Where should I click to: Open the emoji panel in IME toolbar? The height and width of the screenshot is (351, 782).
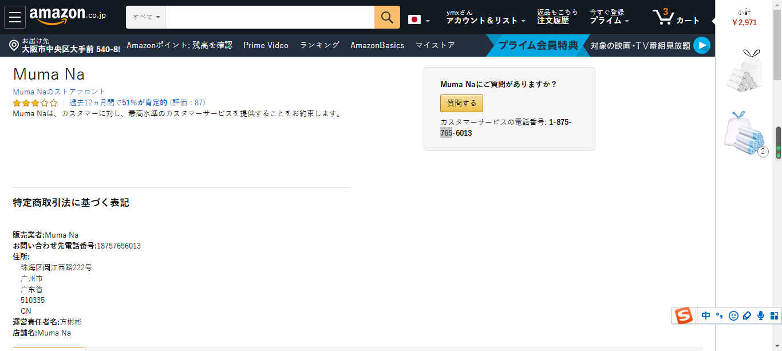point(733,315)
